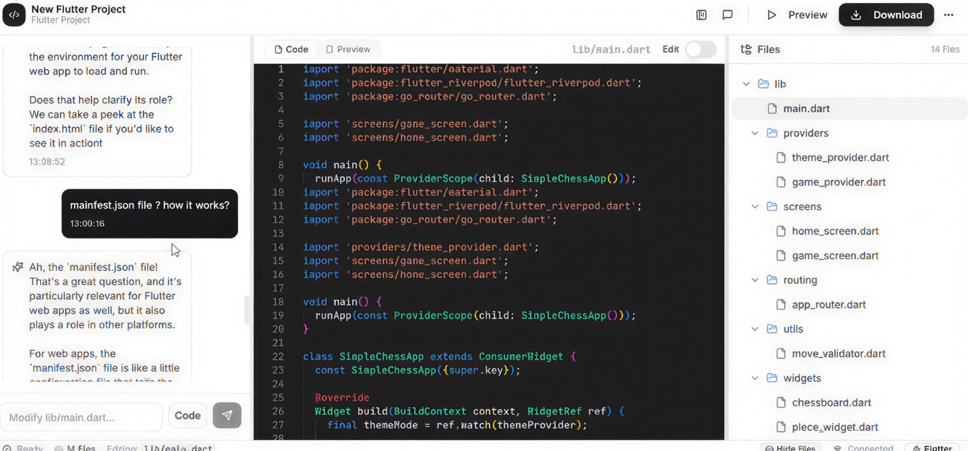Open the three-dots more options menu
The width and height of the screenshot is (968, 451).
948,15
